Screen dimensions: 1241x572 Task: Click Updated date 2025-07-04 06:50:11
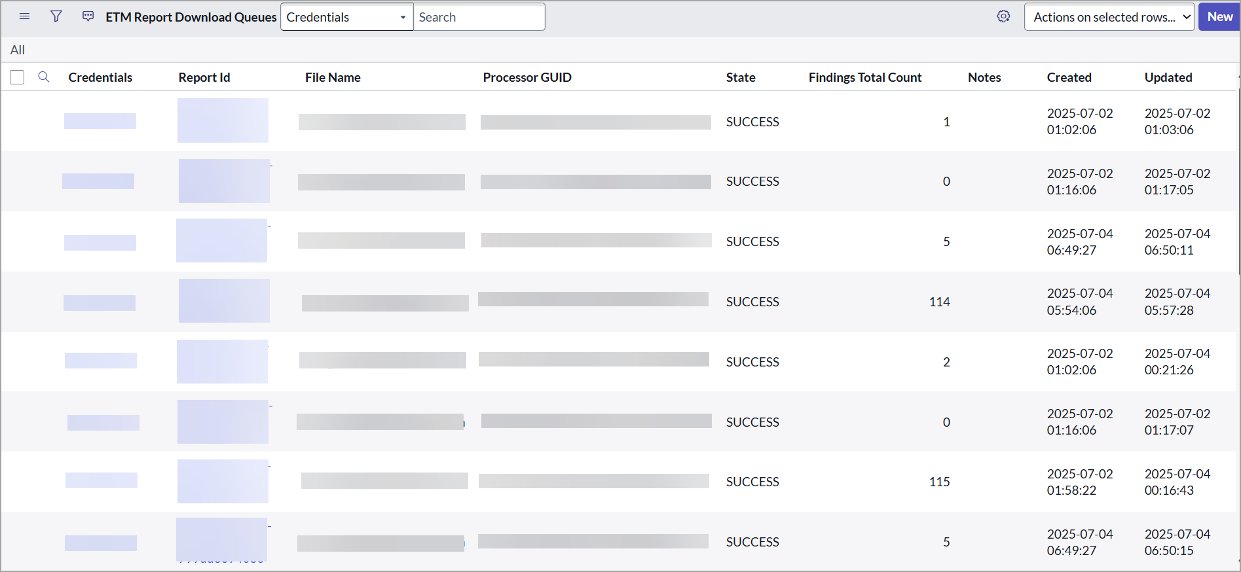pyautogui.click(x=1177, y=241)
